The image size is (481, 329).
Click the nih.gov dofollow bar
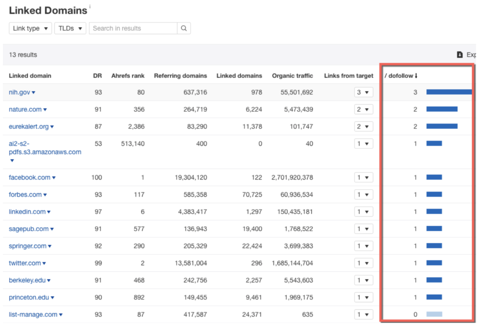(449, 92)
